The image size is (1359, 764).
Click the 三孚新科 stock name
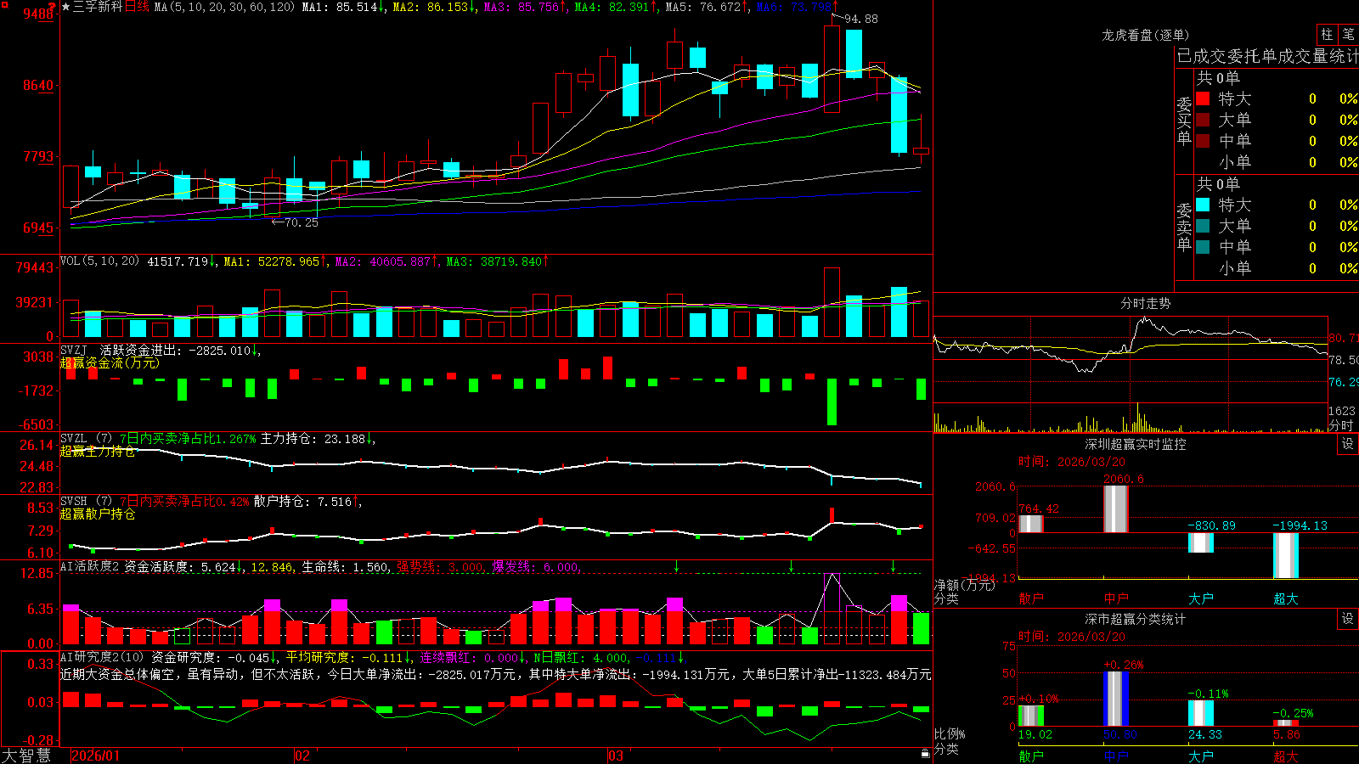click(98, 7)
